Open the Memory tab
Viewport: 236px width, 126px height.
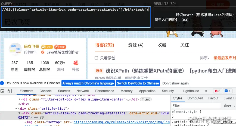(x=126, y=91)
